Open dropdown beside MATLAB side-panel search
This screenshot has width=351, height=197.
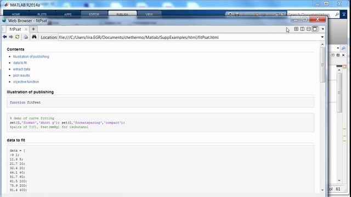(x=338, y=48)
